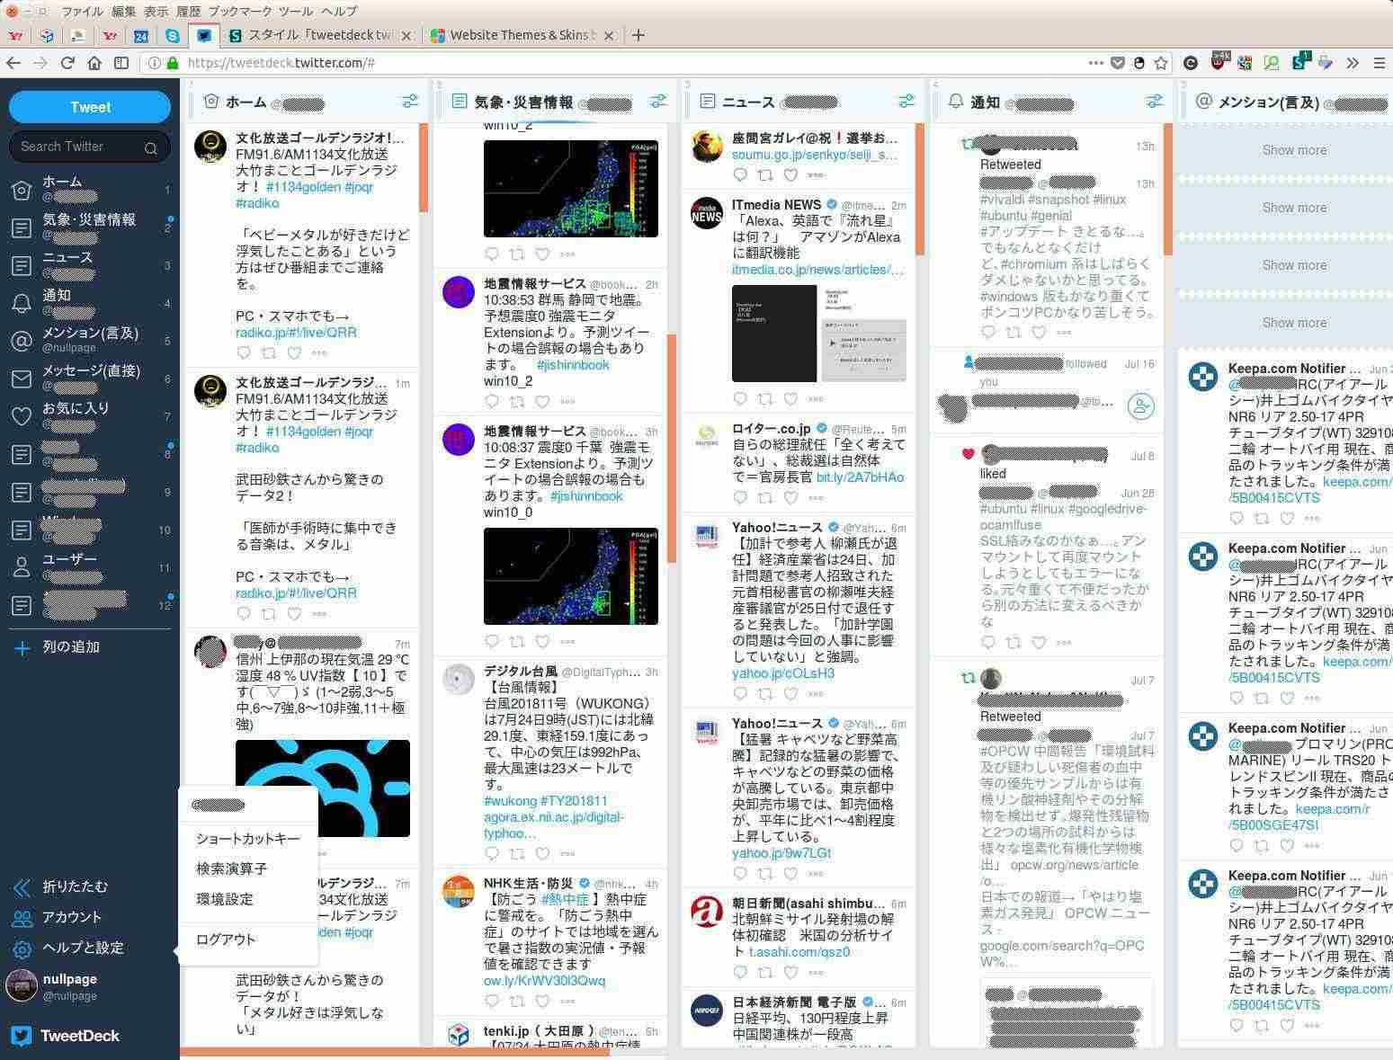Image resolution: width=1393 pixels, height=1060 pixels.
Task: Retweet the Yahoo!ニュース 加計 tweet
Action: pos(765,693)
